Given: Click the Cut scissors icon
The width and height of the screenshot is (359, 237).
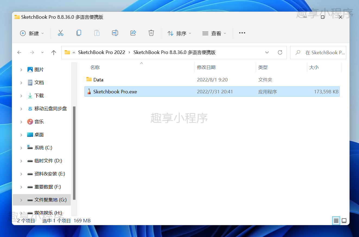Looking at the screenshot, I should [x=61, y=33].
